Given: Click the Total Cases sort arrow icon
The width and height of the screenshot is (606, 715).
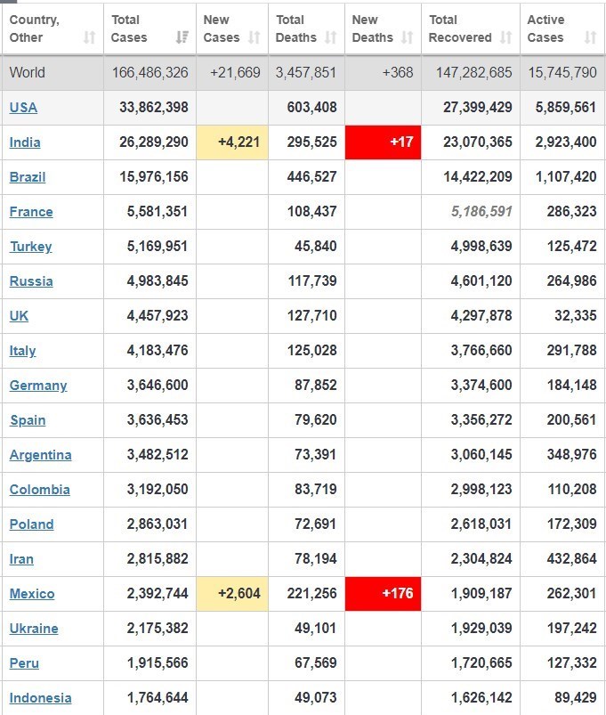Looking at the screenshot, I should click(182, 37).
